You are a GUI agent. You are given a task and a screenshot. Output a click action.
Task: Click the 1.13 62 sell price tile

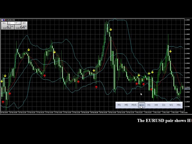pyautogui.click(x=7, y=27)
